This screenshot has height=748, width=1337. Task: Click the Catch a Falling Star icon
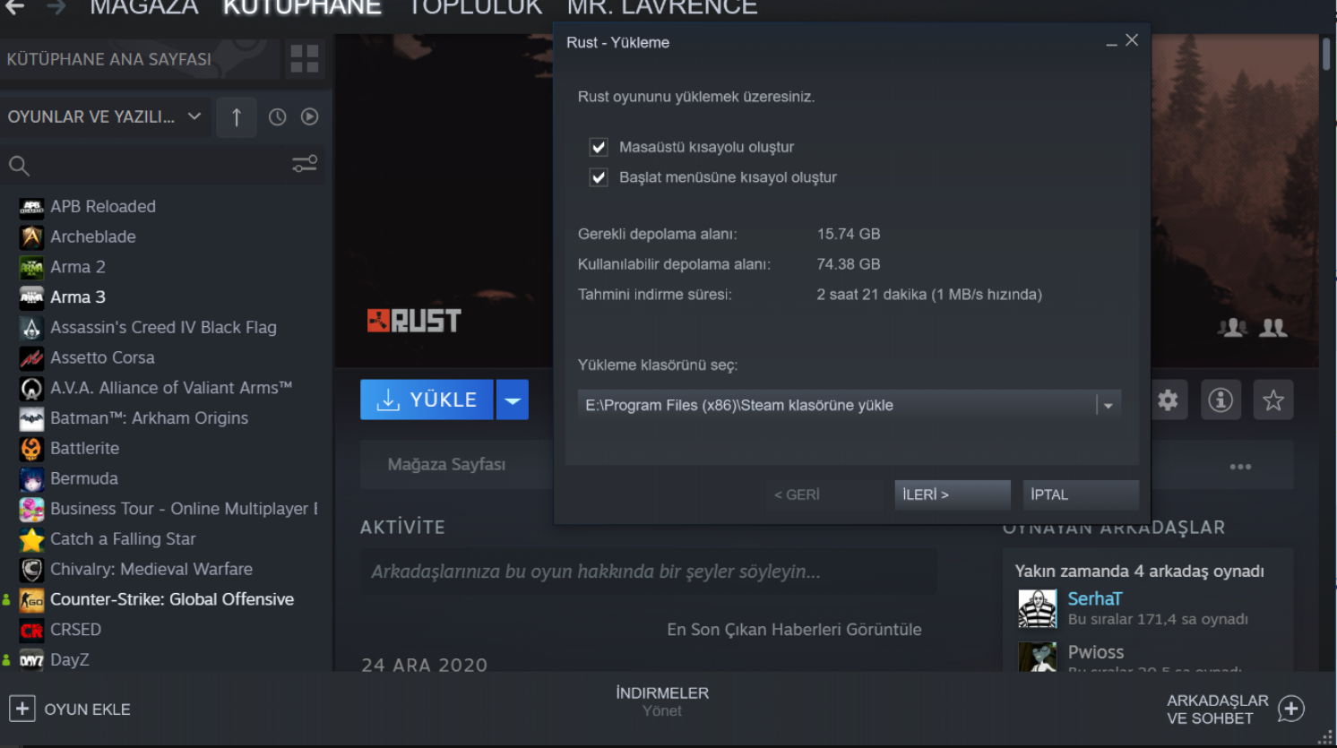tap(31, 539)
